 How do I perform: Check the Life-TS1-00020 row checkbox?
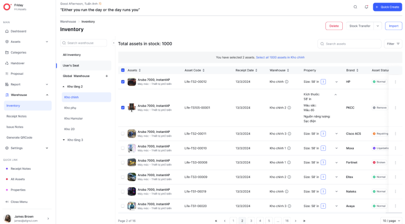pyautogui.click(x=123, y=206)
